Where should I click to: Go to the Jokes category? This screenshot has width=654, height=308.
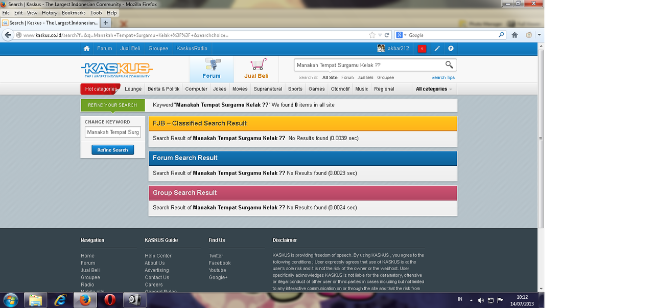[220, 89]
